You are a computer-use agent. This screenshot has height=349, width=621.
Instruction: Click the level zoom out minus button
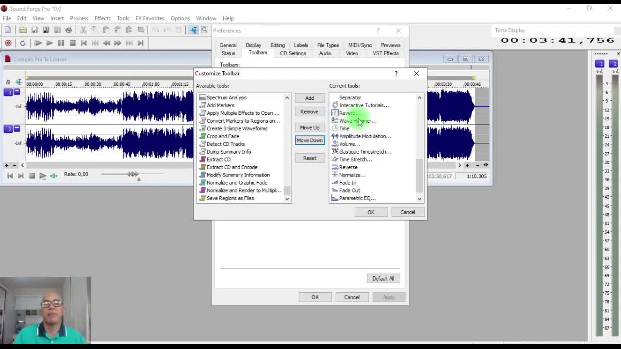pos(15,165)
